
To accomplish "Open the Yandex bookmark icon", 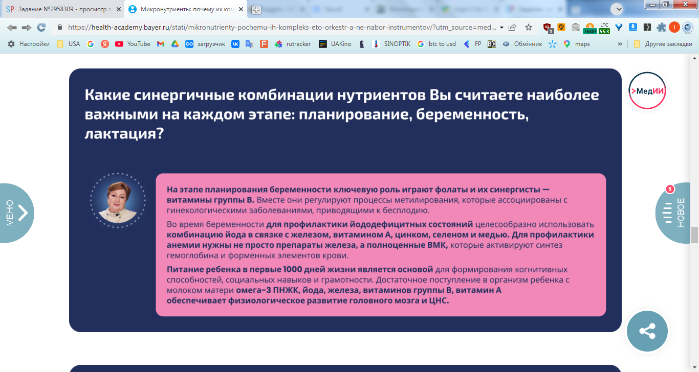I will pos(105,44).
